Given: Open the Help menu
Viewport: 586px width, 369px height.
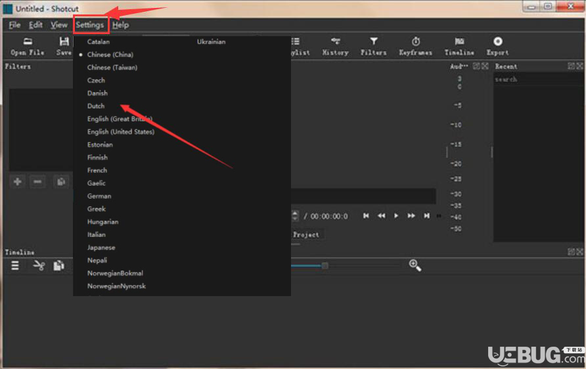Looking at the screenshot, I should (120, 25).
